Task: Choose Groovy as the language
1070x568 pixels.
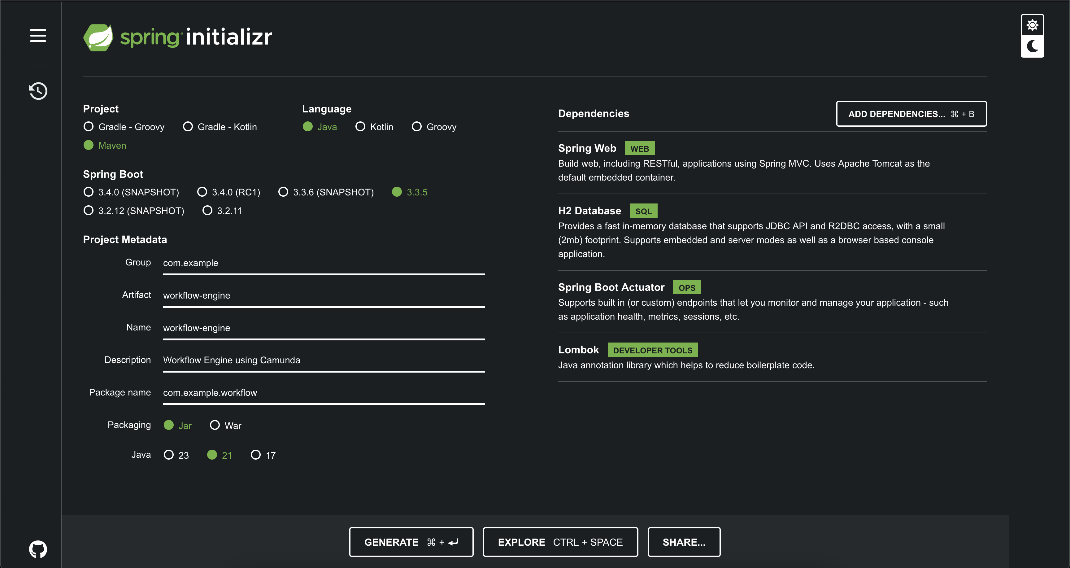Action: point(434,127)
